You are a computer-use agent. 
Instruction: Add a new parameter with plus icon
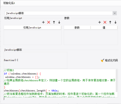point(100,22)
